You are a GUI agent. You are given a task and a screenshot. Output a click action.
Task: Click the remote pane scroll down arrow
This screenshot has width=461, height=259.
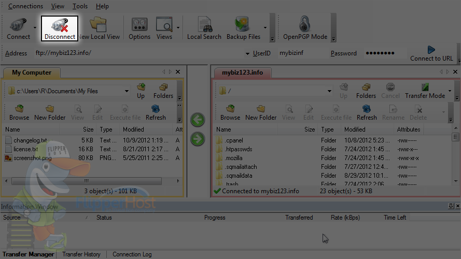(x=456, y=181)
